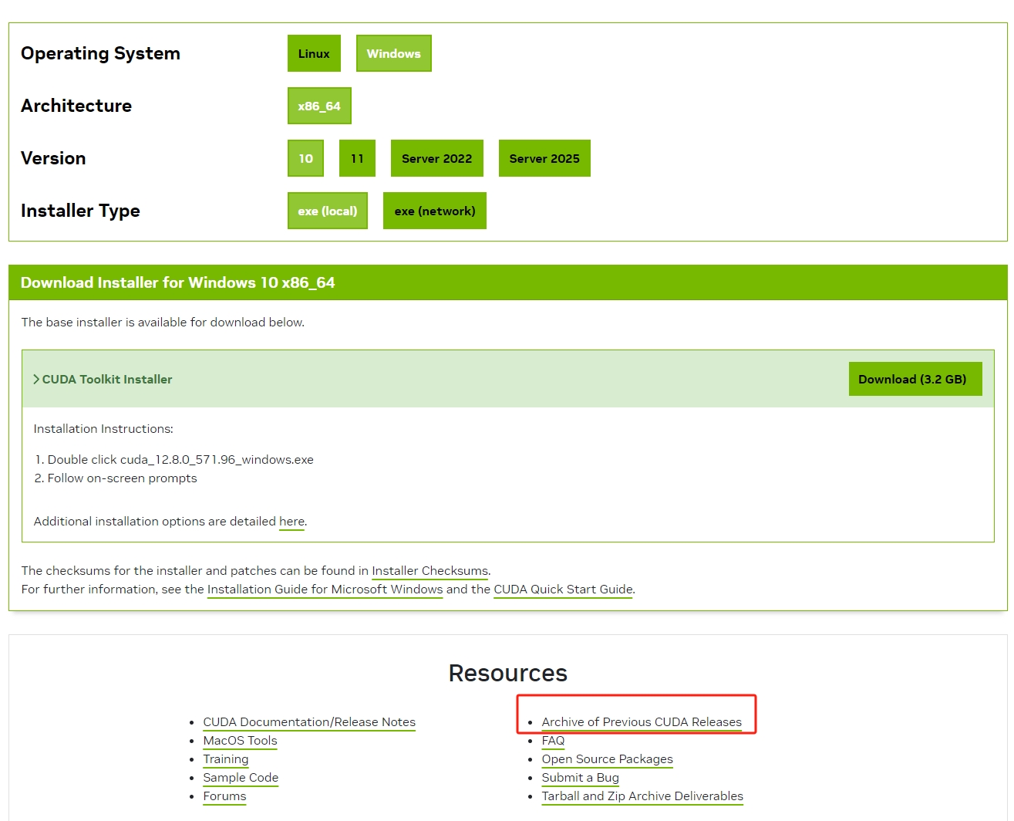Image resolution: width=1014 pixels, height=821 pixels.
Task: Click the 'Operating System' label
Action: tap(100, 53)
